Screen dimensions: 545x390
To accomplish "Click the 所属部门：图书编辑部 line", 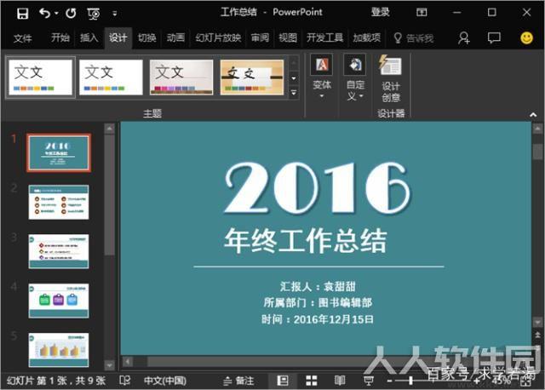I will (x=318, y=302).
